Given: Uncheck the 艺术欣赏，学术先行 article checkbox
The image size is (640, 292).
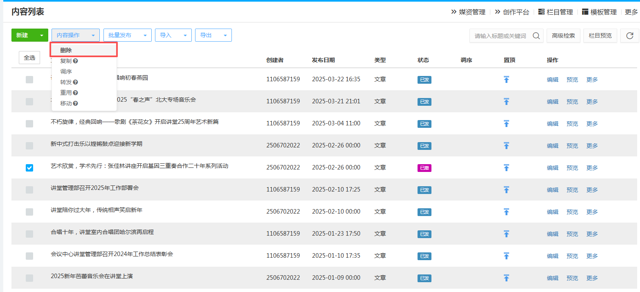Looking at the screenshot, I should (x=29, y=168).
